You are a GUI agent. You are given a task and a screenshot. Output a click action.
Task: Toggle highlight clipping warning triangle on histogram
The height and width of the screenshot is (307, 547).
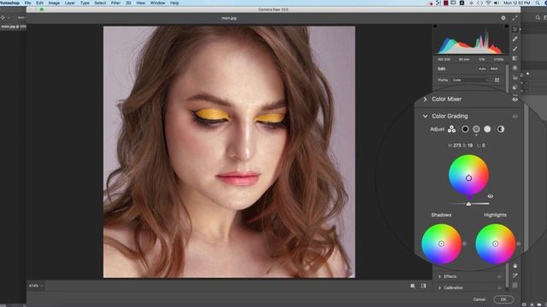point(506,26)
